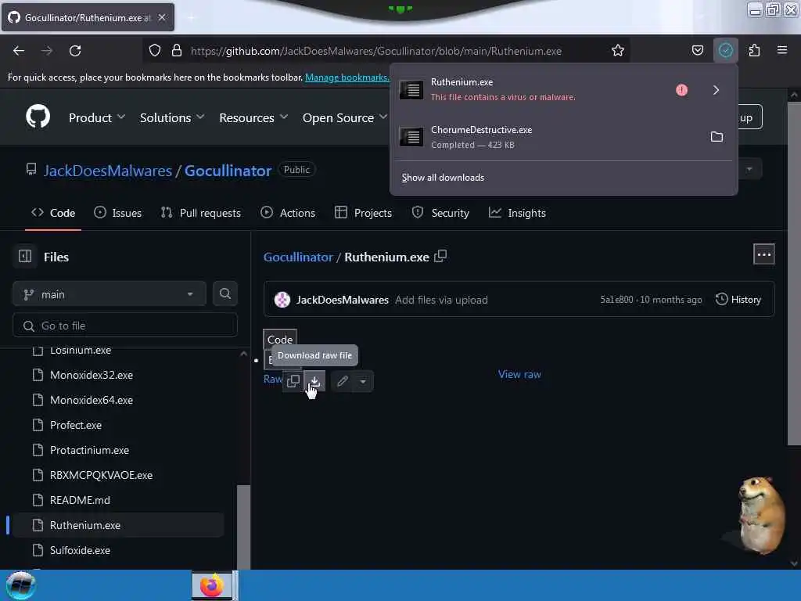Open the JackDoesMalwares profile link
Image resolution: width=801 pixels, height=601 pixels.
[x=108, y=171]
